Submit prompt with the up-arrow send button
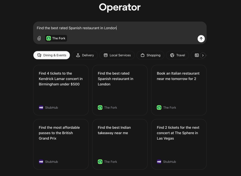The height and width of the screenshot is (176, 241). pos(201,38)
